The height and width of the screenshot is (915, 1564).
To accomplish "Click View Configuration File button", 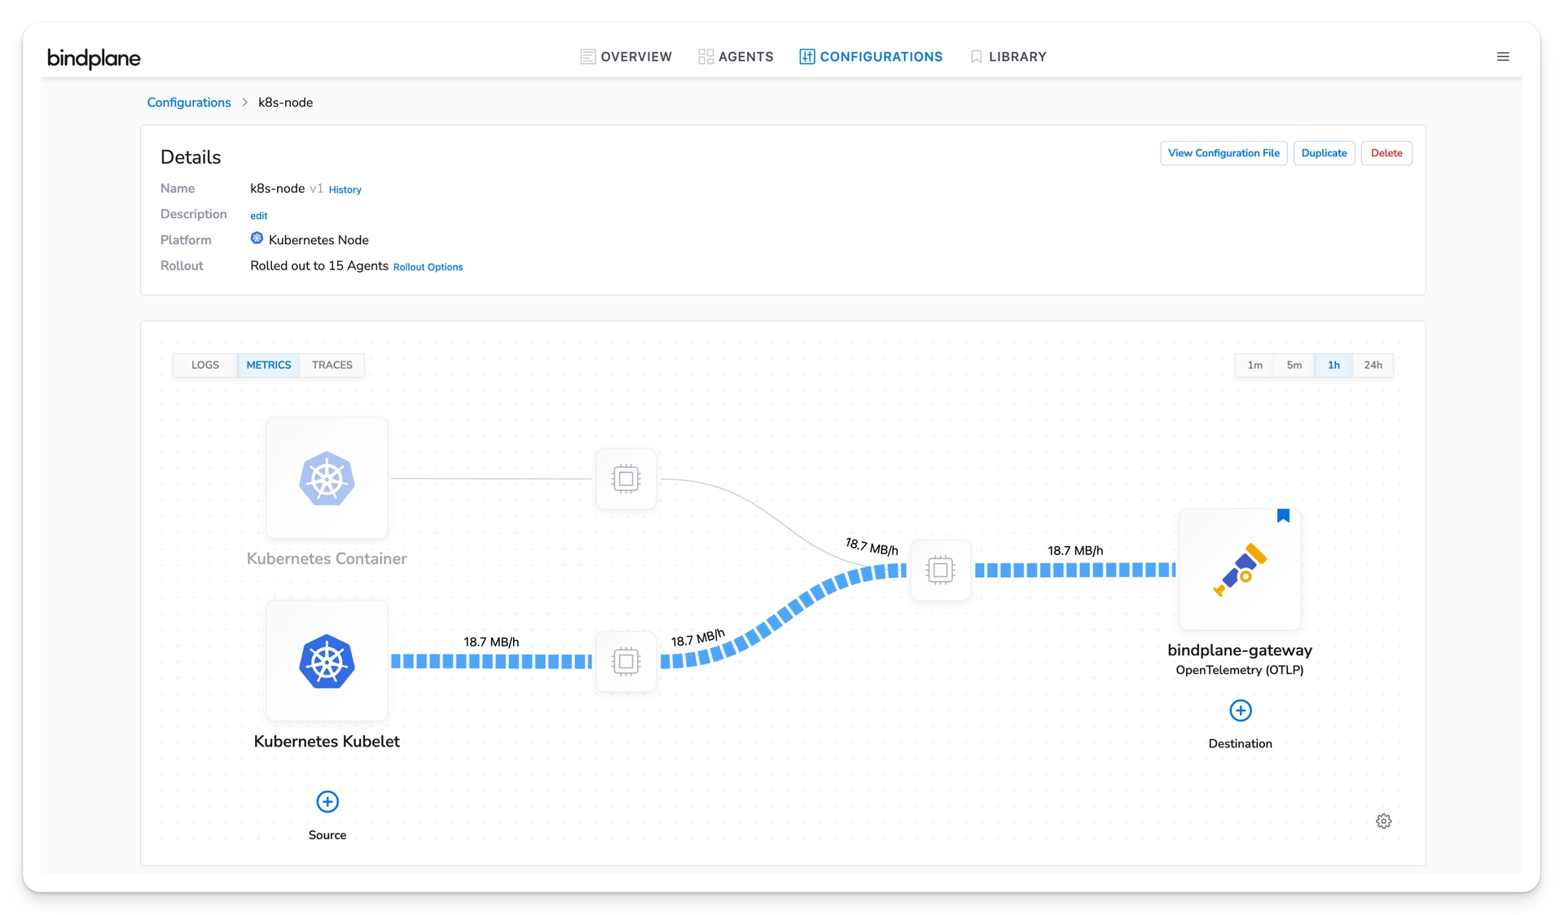I will pos(1224,153).
